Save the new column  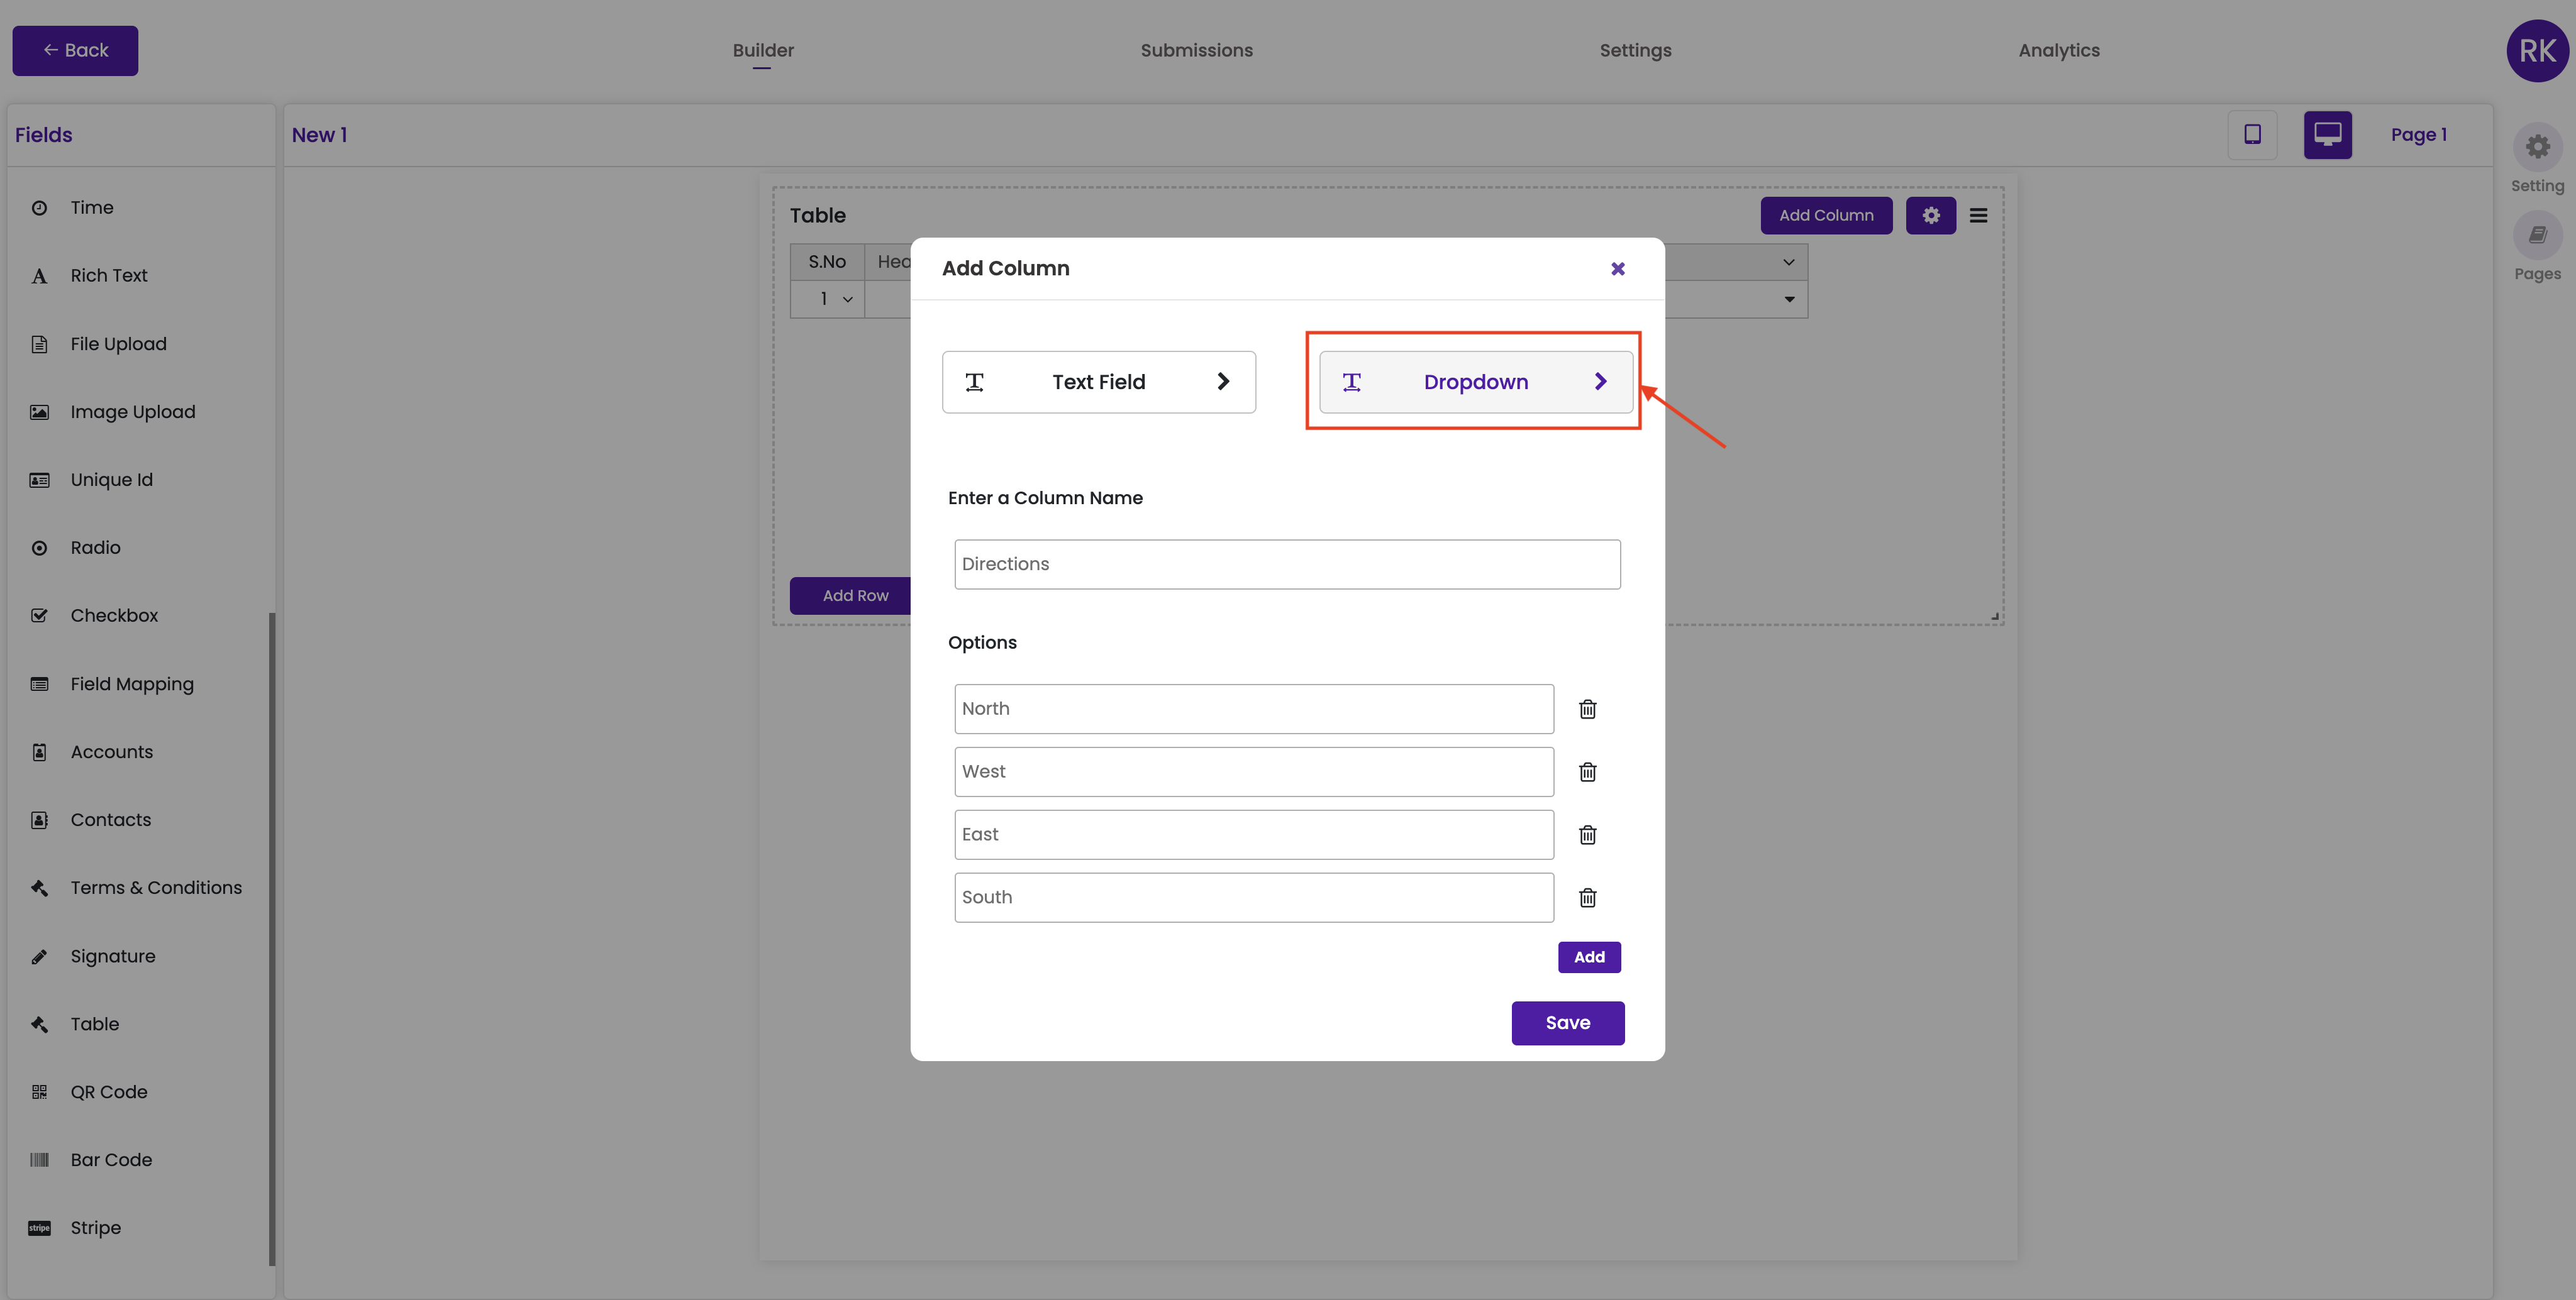(1567, 1023)
